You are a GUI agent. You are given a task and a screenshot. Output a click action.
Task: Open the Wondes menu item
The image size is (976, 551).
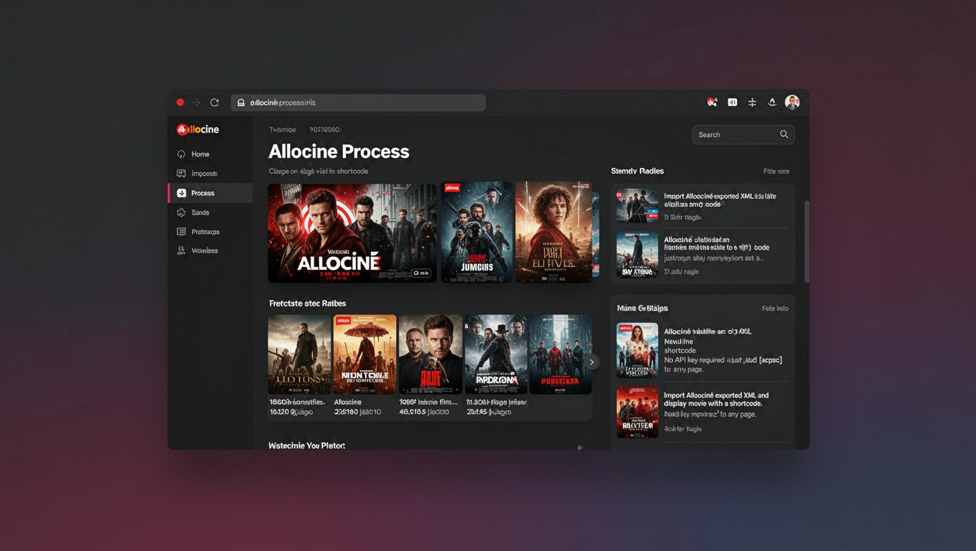(x=210, y=250)
